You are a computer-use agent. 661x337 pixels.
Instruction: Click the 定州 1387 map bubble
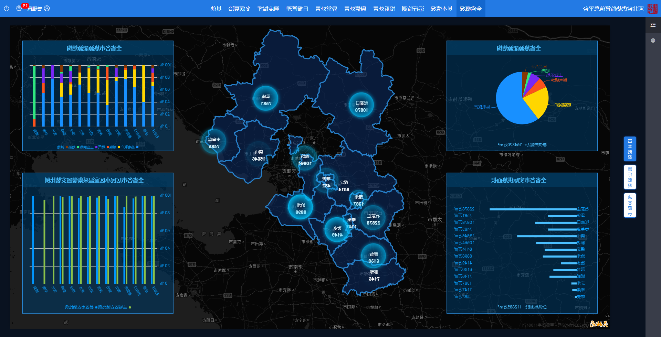pyautogui.click(x=358, y=200)
